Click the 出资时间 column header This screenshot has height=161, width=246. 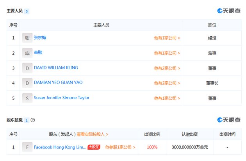(227, 134)
